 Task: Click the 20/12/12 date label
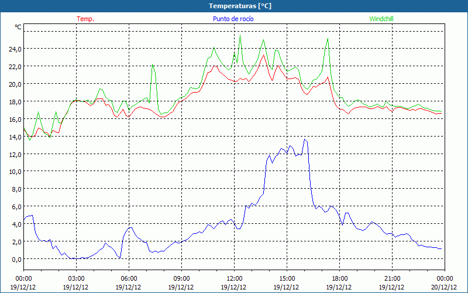tap(444, 287)
